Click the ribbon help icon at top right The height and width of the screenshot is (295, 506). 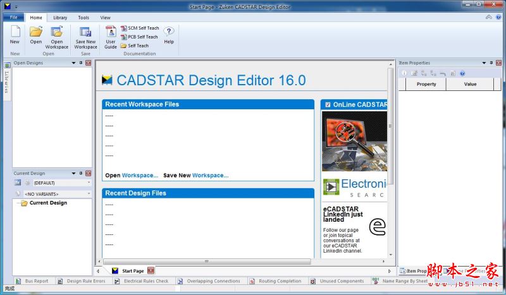coord(499,18)
